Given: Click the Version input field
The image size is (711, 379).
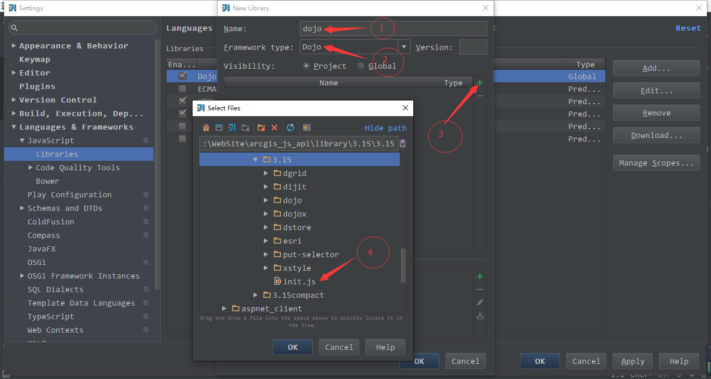Looking at the screenshot, I should point(473,47).
